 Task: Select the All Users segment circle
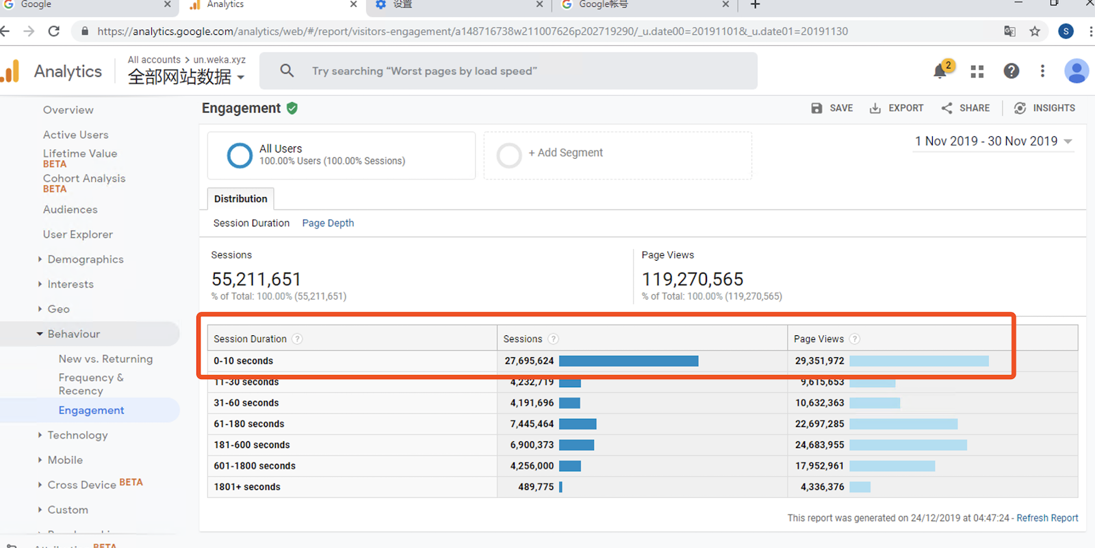click(x=240, y=155)
